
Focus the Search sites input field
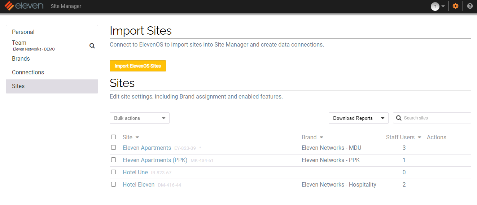(x=432, y=118)
